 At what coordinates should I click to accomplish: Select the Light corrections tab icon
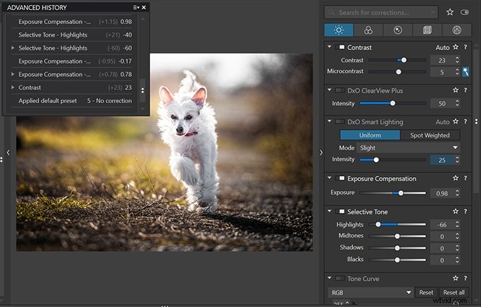[339, 30]
